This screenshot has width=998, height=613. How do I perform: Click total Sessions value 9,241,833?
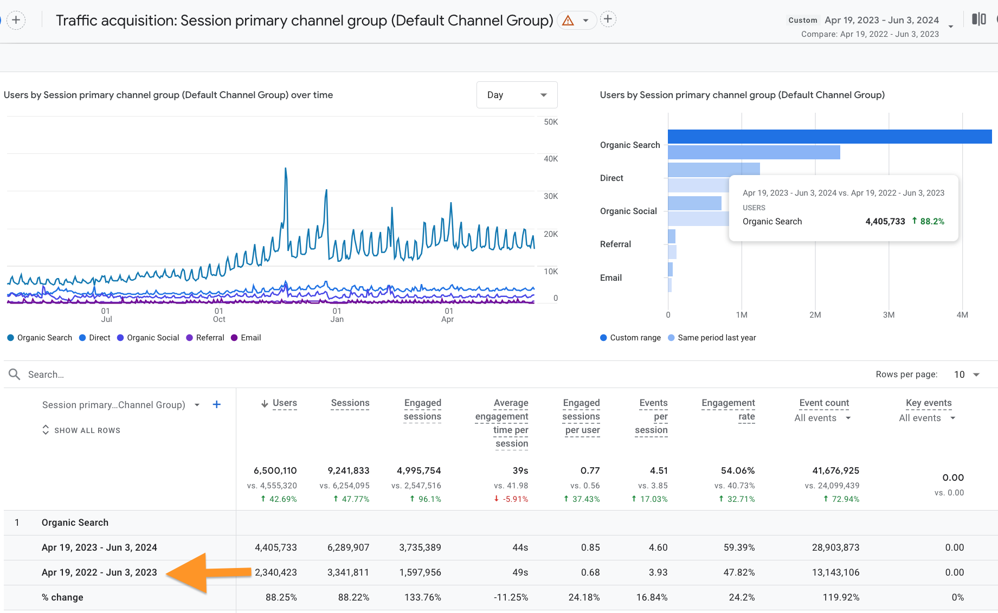[x=349, y=470]
